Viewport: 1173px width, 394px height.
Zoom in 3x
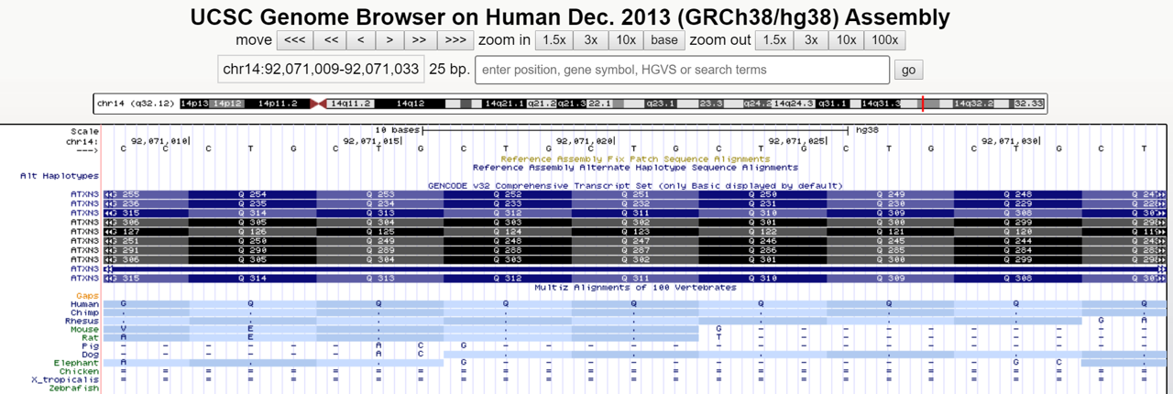(x=591, y=39)
